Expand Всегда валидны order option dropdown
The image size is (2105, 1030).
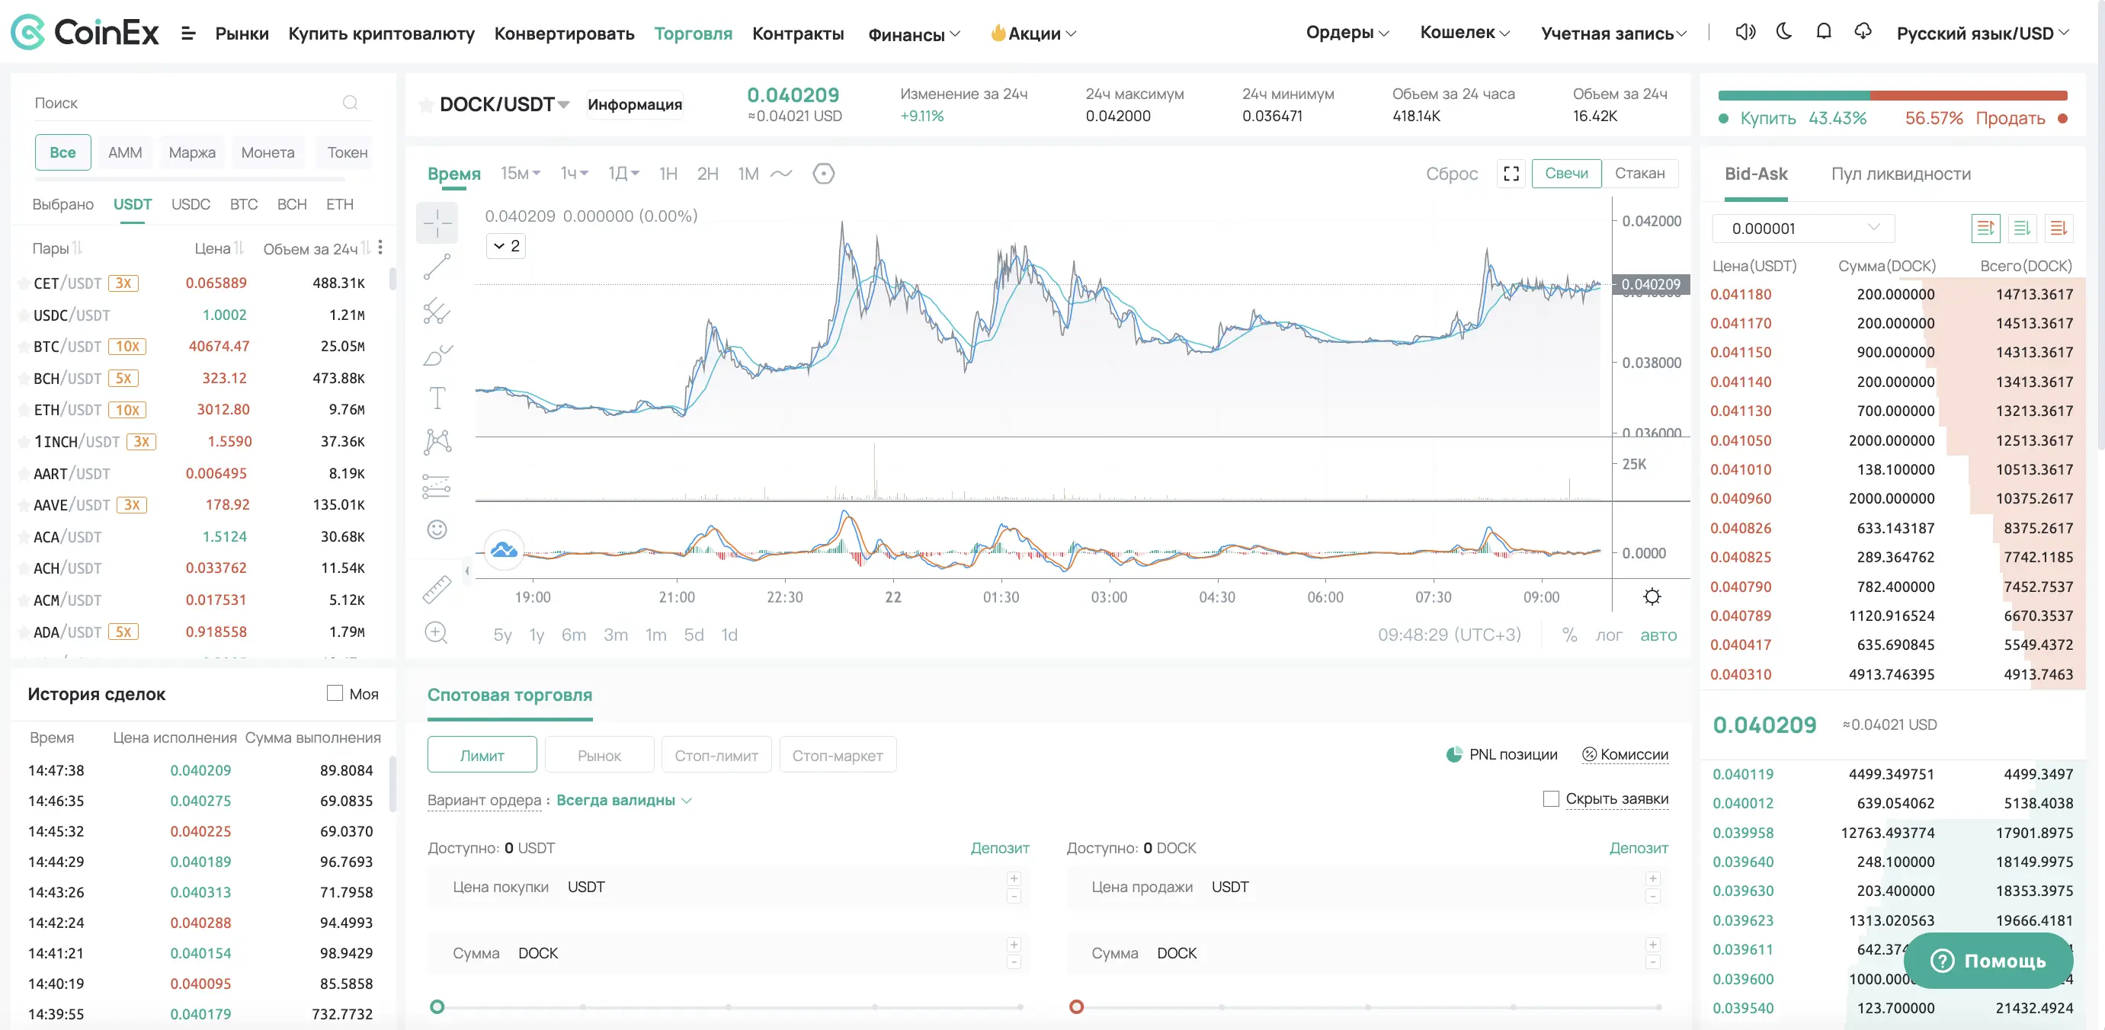click(x=624, y=801)
